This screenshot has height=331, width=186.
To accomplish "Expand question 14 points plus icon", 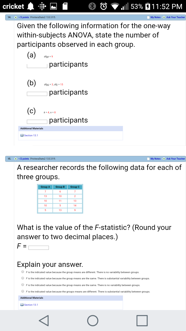I will [16, 17].
